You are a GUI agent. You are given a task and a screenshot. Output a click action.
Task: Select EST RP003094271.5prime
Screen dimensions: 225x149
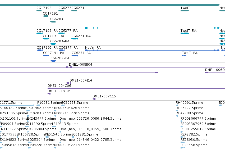click(x=72, y=145)
